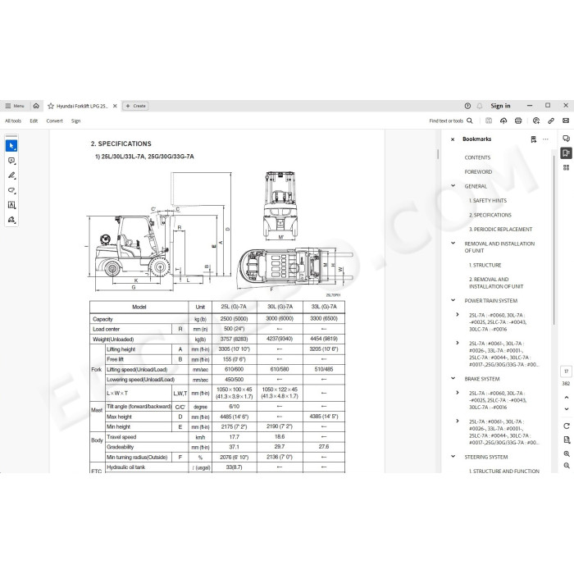
Task: Zoom out of the document
Action: pos(567,466)
